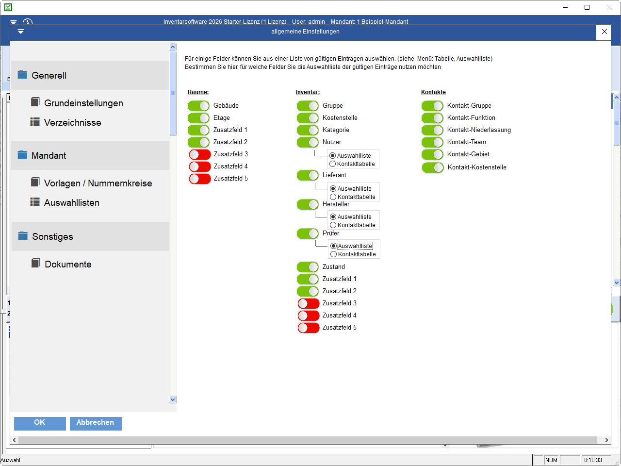Enable the Räume Zusatzfeld 3 toggle
The height and width of the screenshot is (466, 621).
199,154
